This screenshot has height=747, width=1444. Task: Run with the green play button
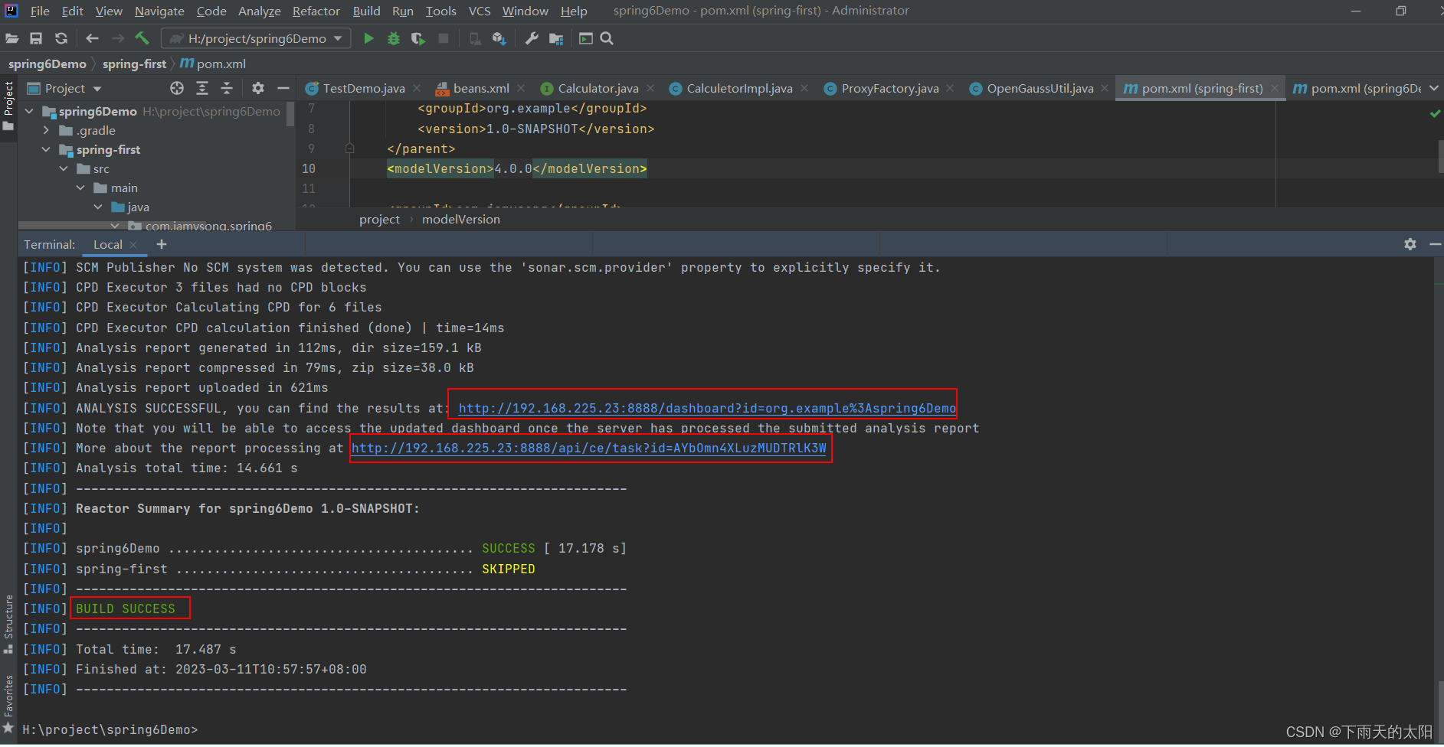coord(368,38)
